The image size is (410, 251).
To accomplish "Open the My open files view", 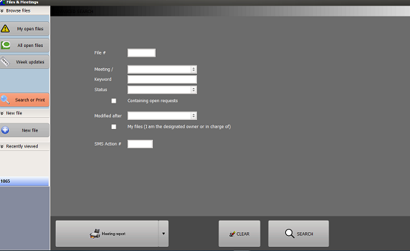I will 25,28.
